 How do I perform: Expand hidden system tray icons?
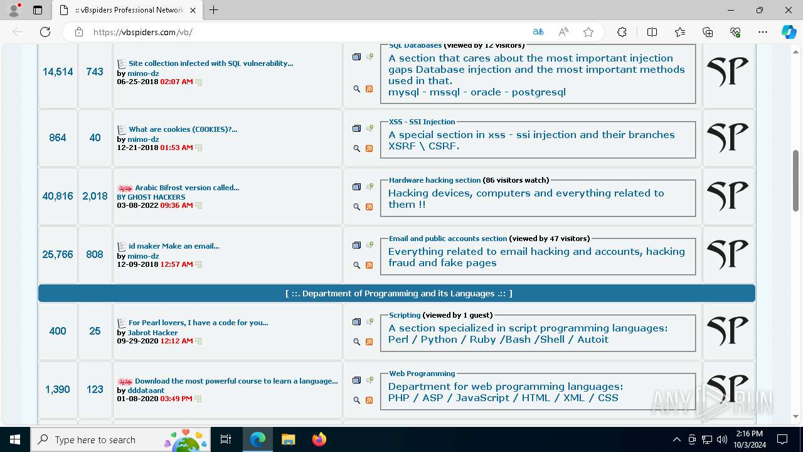[676, 439]
